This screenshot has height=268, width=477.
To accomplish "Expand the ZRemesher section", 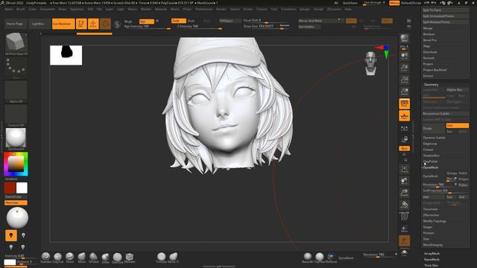I will pos(431,215).
